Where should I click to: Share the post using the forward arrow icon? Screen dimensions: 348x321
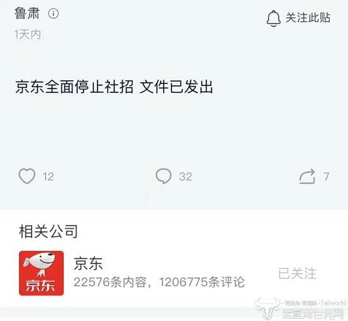308,176
